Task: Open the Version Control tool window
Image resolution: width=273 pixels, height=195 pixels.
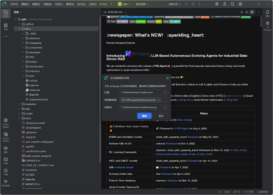Action: coord(6,183)
